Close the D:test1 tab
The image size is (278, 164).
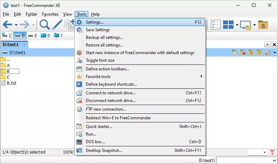click(x=24, y=45)
